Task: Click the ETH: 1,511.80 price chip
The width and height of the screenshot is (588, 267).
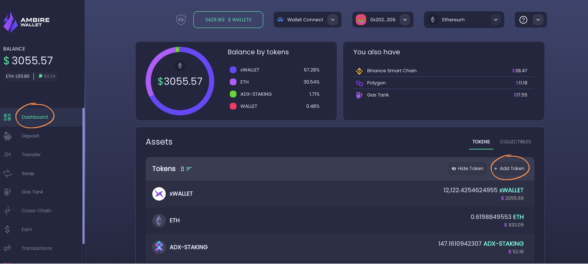Action: click(18, 76)
